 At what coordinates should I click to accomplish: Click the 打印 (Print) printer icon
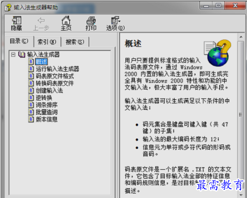click(x=91, y=21)
